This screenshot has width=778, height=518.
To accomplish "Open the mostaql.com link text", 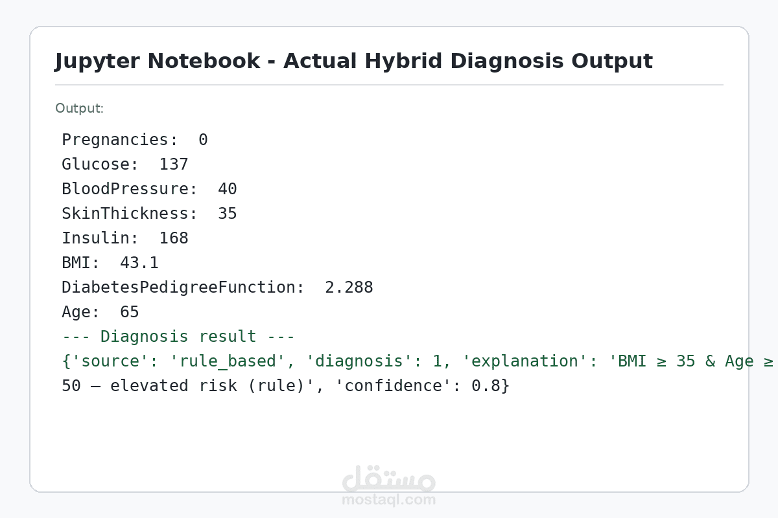I will click(x=388, y=500).
